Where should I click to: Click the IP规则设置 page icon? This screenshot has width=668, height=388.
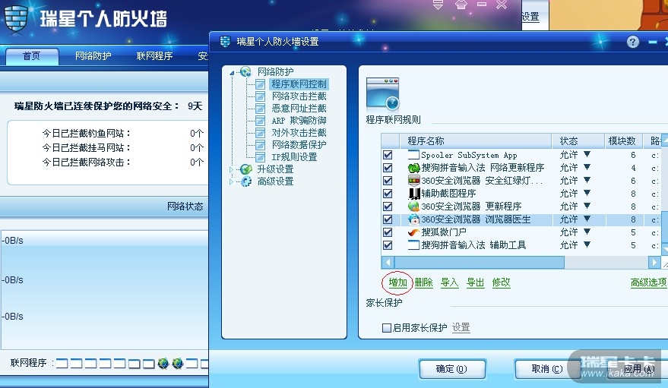(x=260, y=157)
